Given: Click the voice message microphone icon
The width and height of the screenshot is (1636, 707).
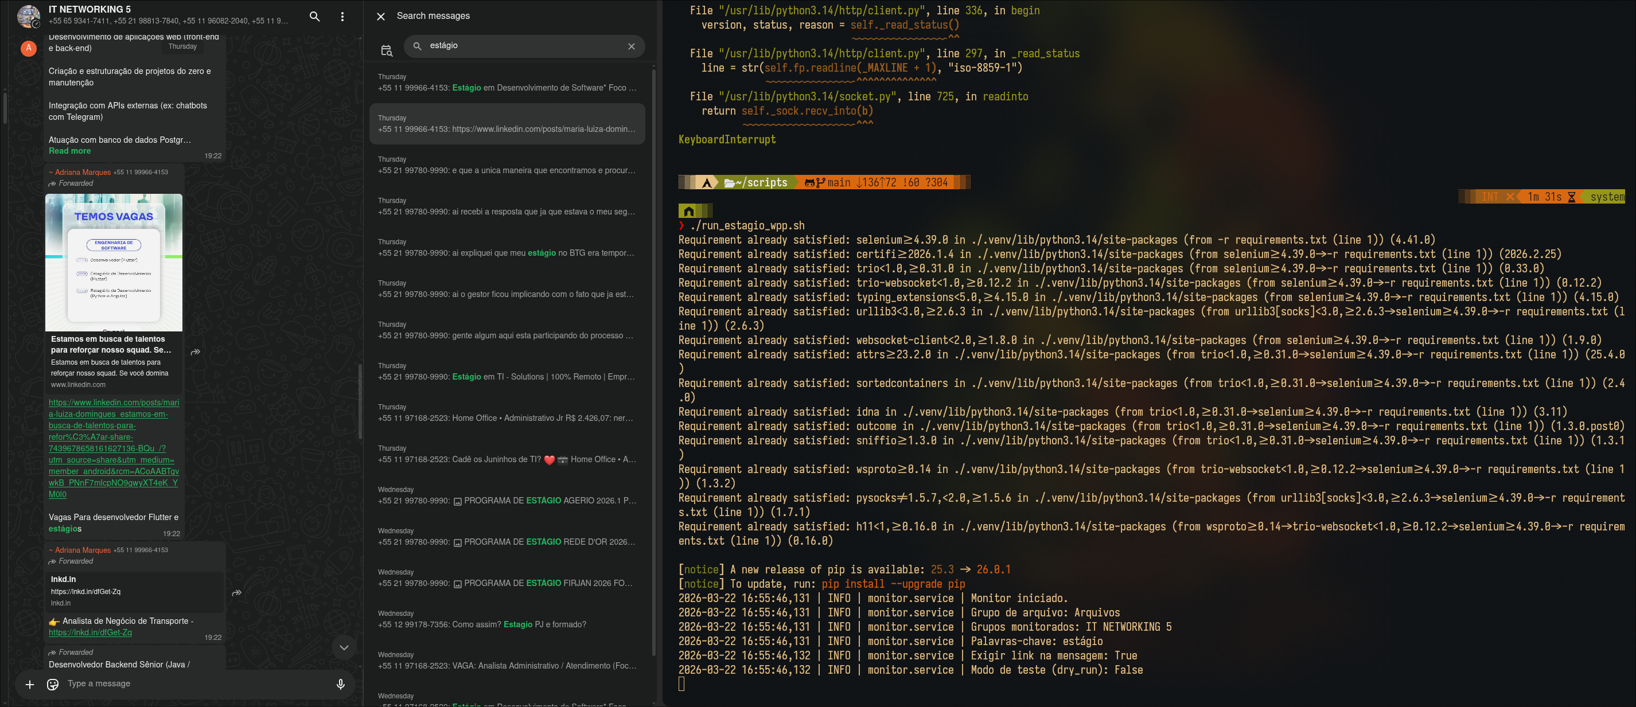Looking at the screenshot, I should (x=340, y=684).
